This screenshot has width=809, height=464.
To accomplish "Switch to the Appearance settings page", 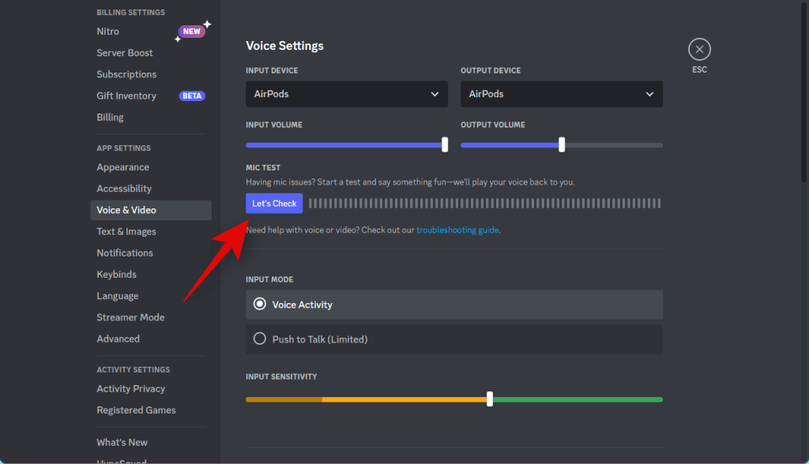I will click(x=122, y=167).
